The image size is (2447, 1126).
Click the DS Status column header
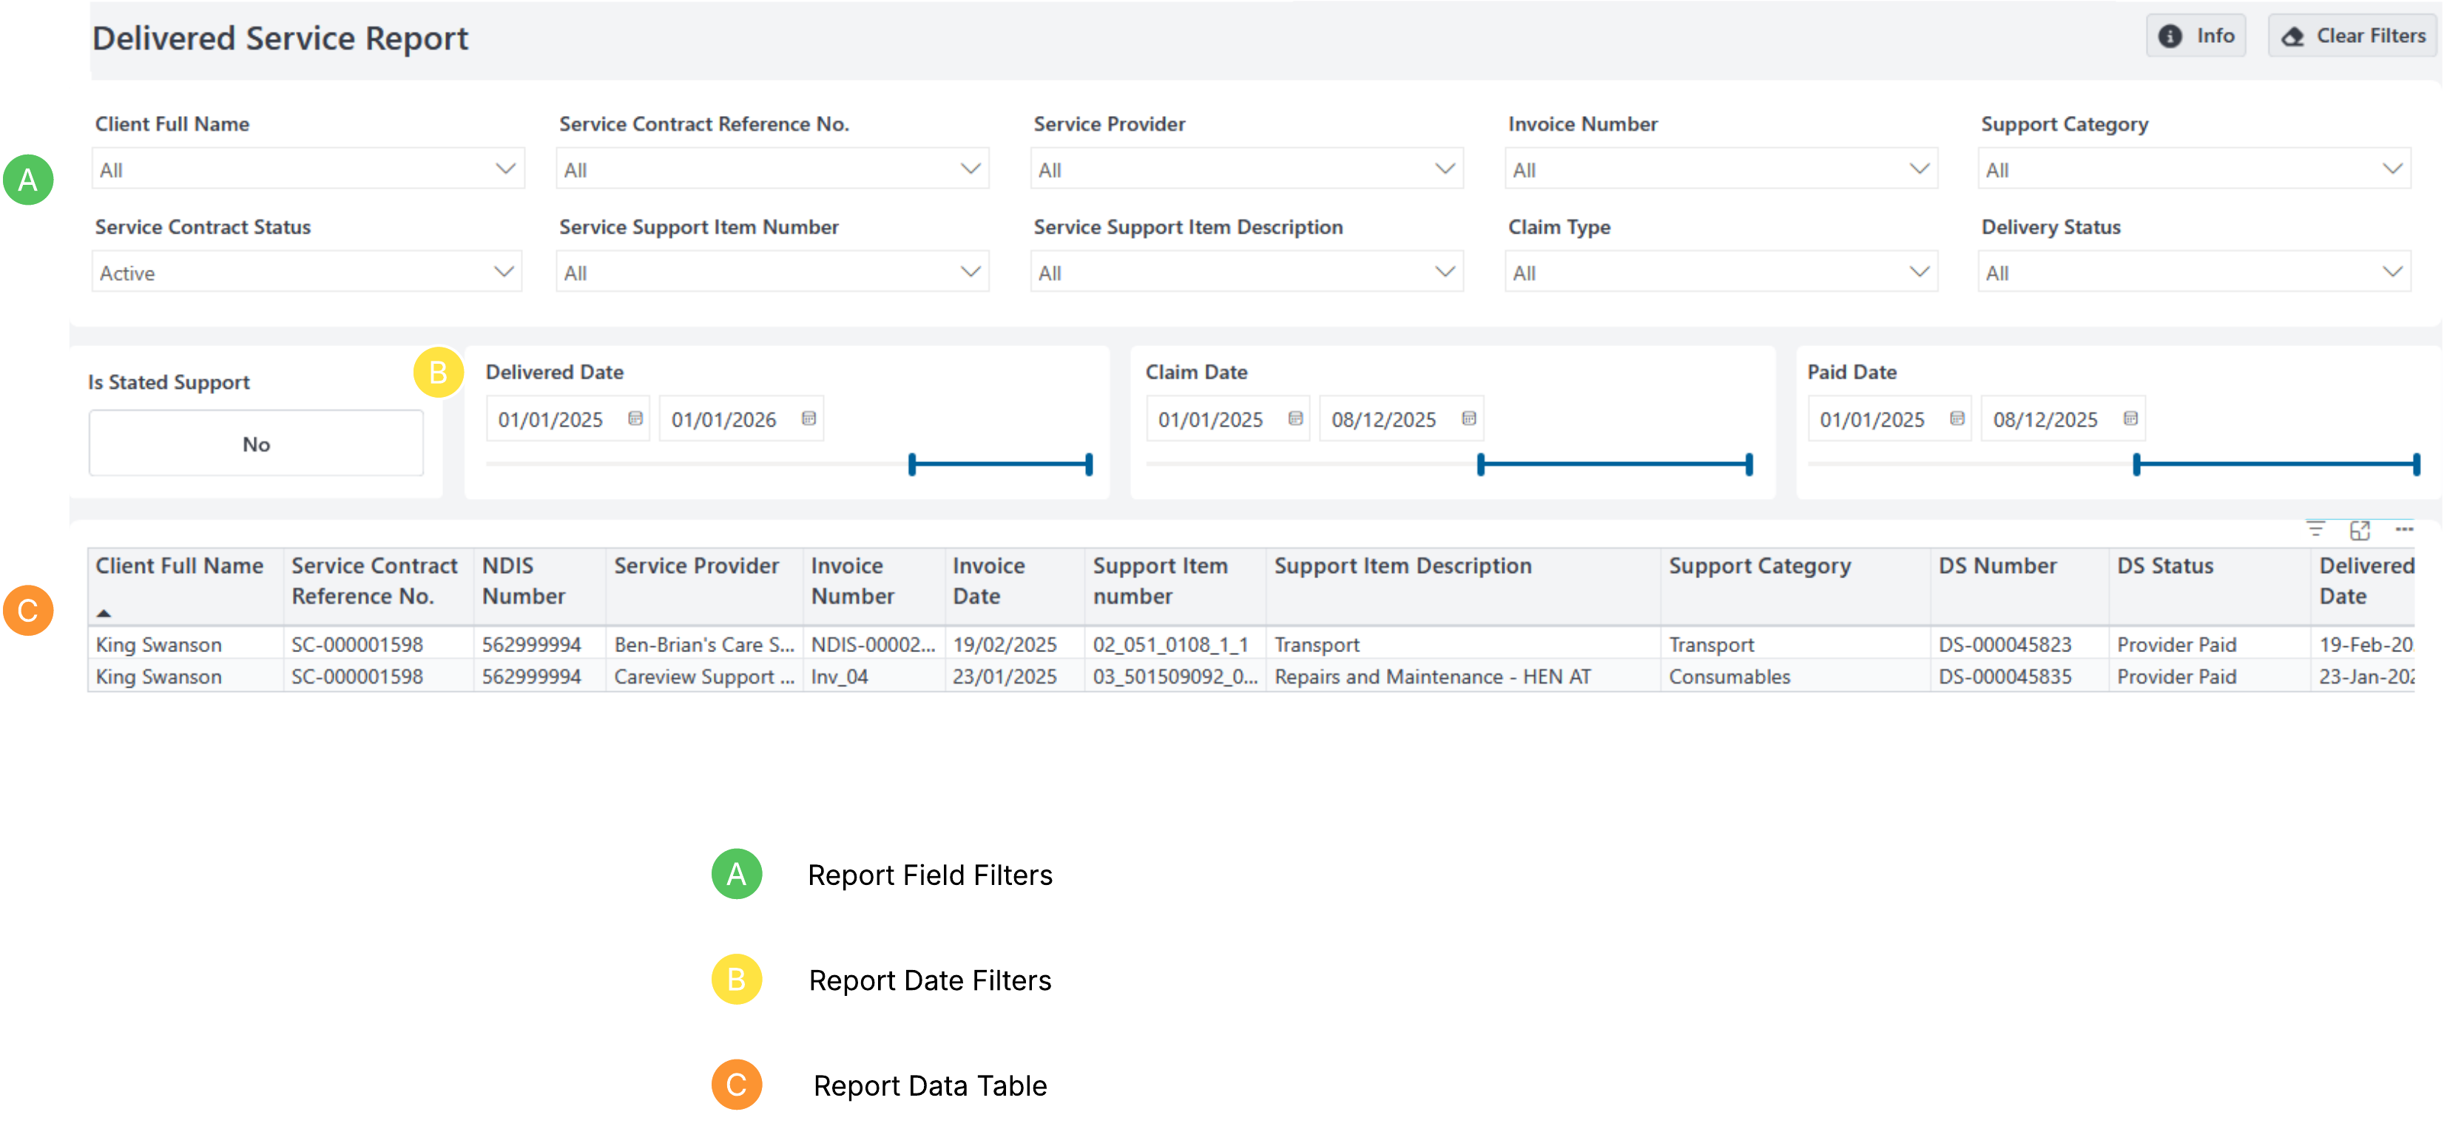click(x=2165, y=566)
